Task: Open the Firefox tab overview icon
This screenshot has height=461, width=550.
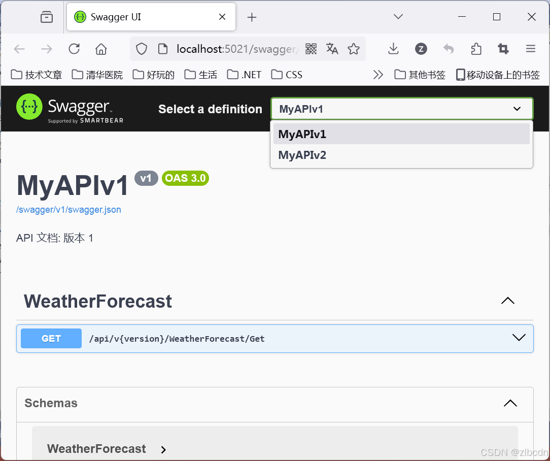Action: pyautogui.click(x=46, y=17)
